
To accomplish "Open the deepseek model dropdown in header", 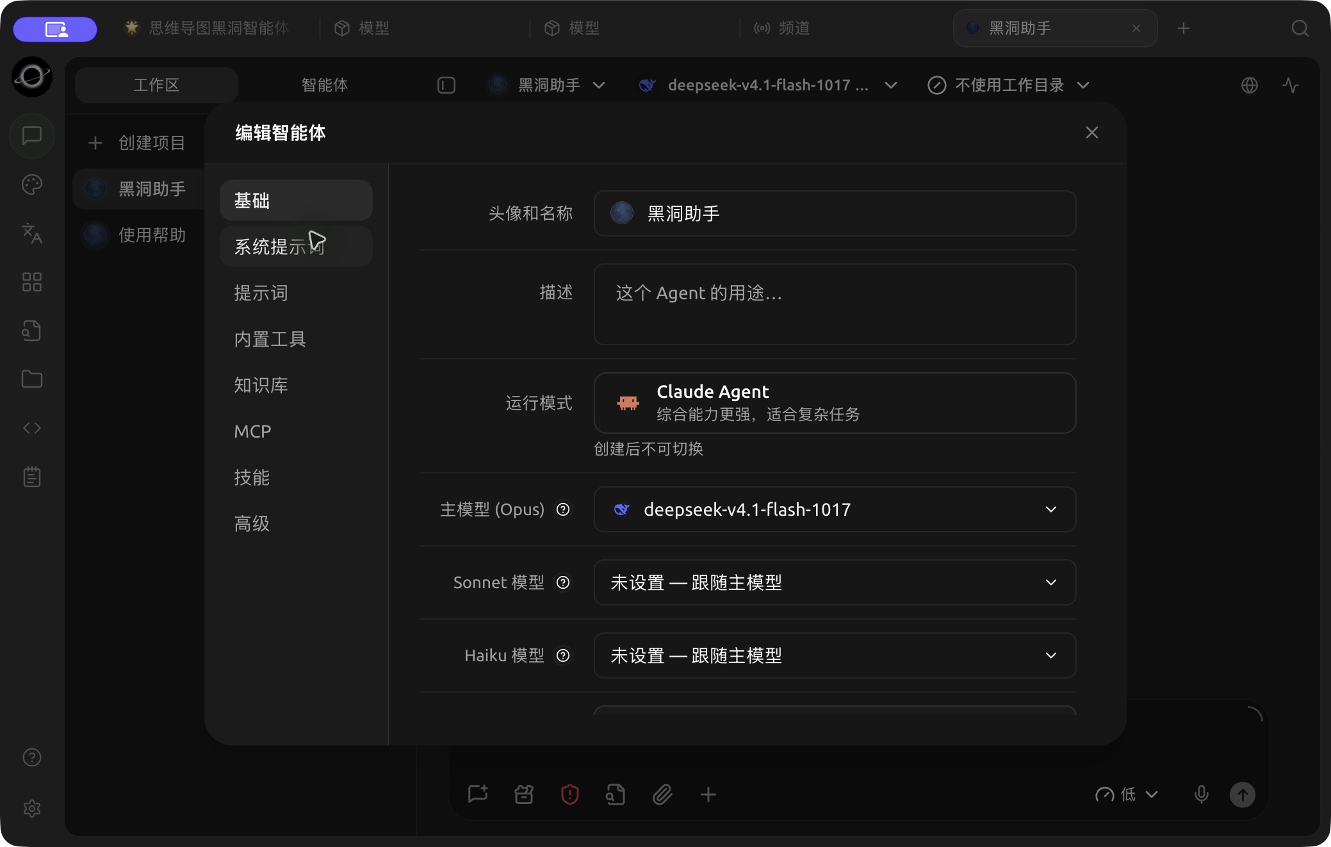I will click(x=767, y=85).
